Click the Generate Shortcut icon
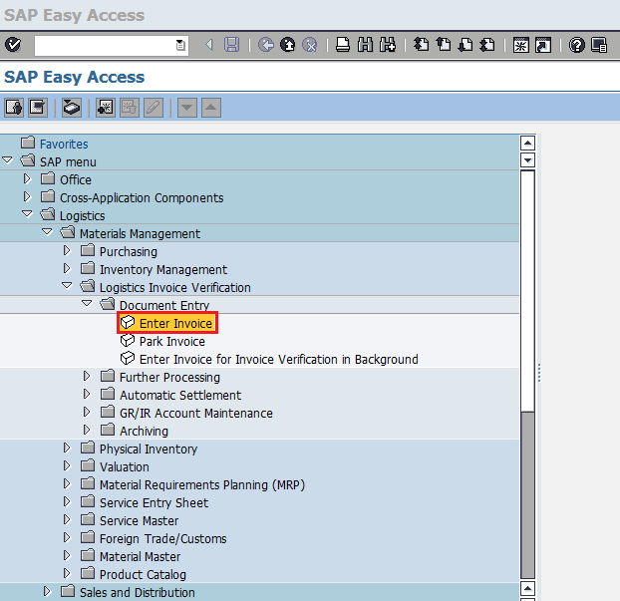This screenshot has width=620, height=601. 543,45
